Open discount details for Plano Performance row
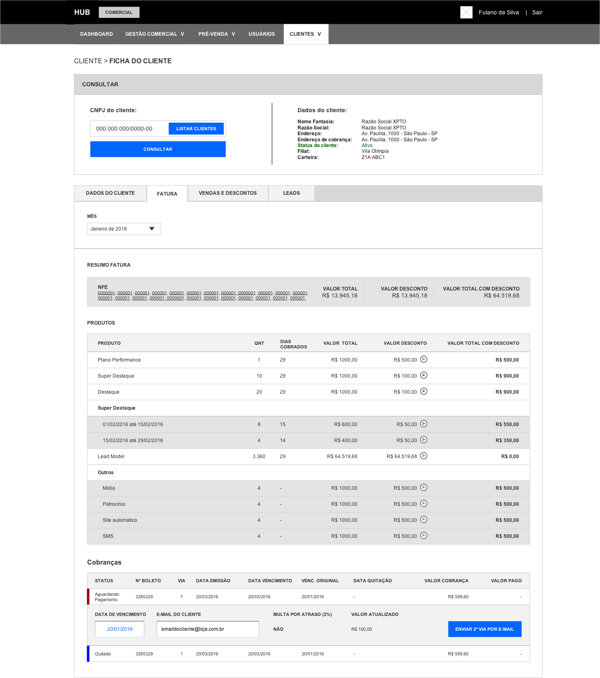 pyautogui.click(x=424, y=359)
